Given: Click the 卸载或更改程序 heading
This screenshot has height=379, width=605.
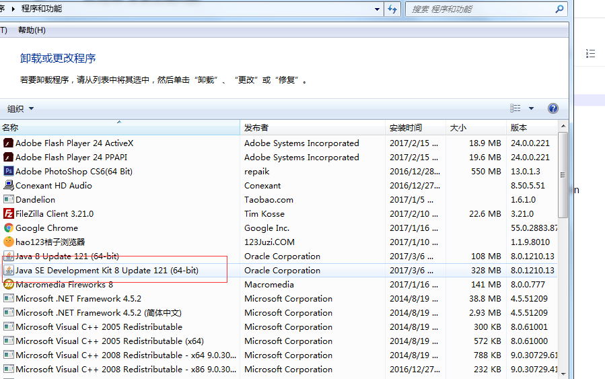Looking at the screenshot, I should click(x=58, y=59).
